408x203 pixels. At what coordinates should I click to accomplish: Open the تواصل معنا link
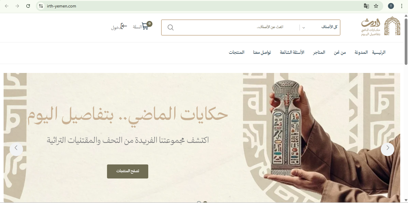262,52
